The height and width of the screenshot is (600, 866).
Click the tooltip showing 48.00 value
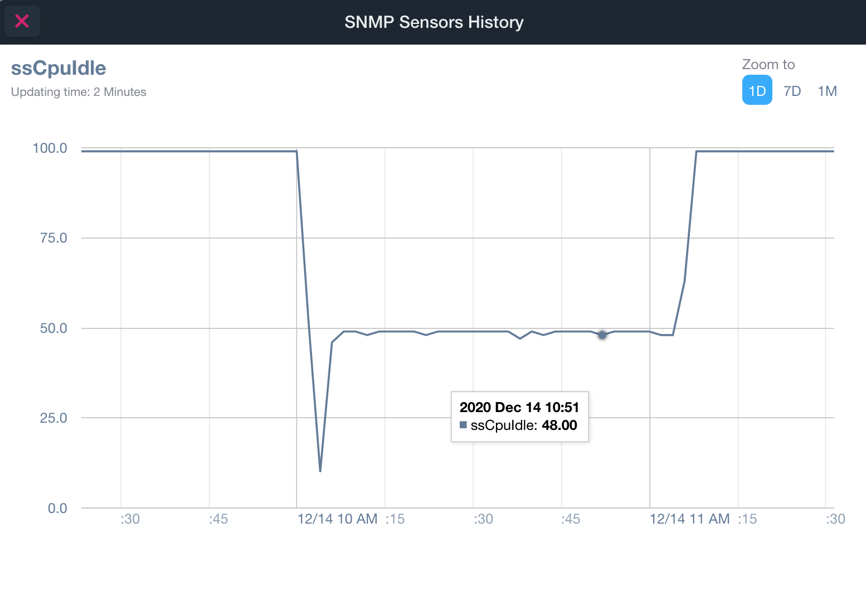click(519, 417)
